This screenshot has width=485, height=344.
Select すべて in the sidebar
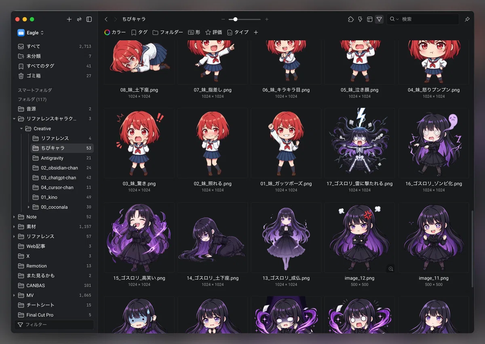pyautogui.click(x=55, y=46)
